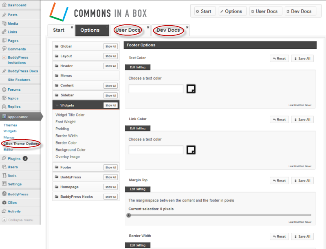
Task: Click the Plugins plug icon
Action: coord(4,158)
